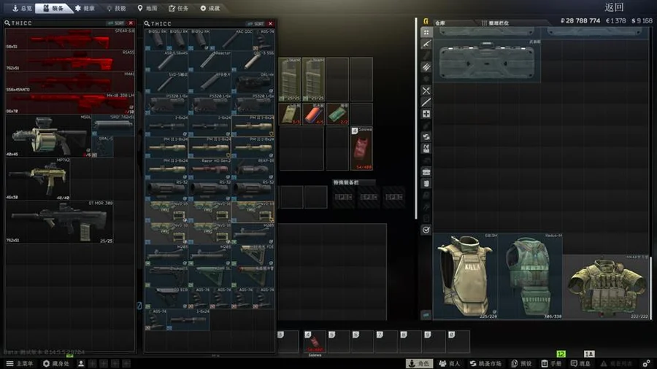This screenshot has height=369, width=657.
Task: Open settings via the gear icon
Action: 647,364
